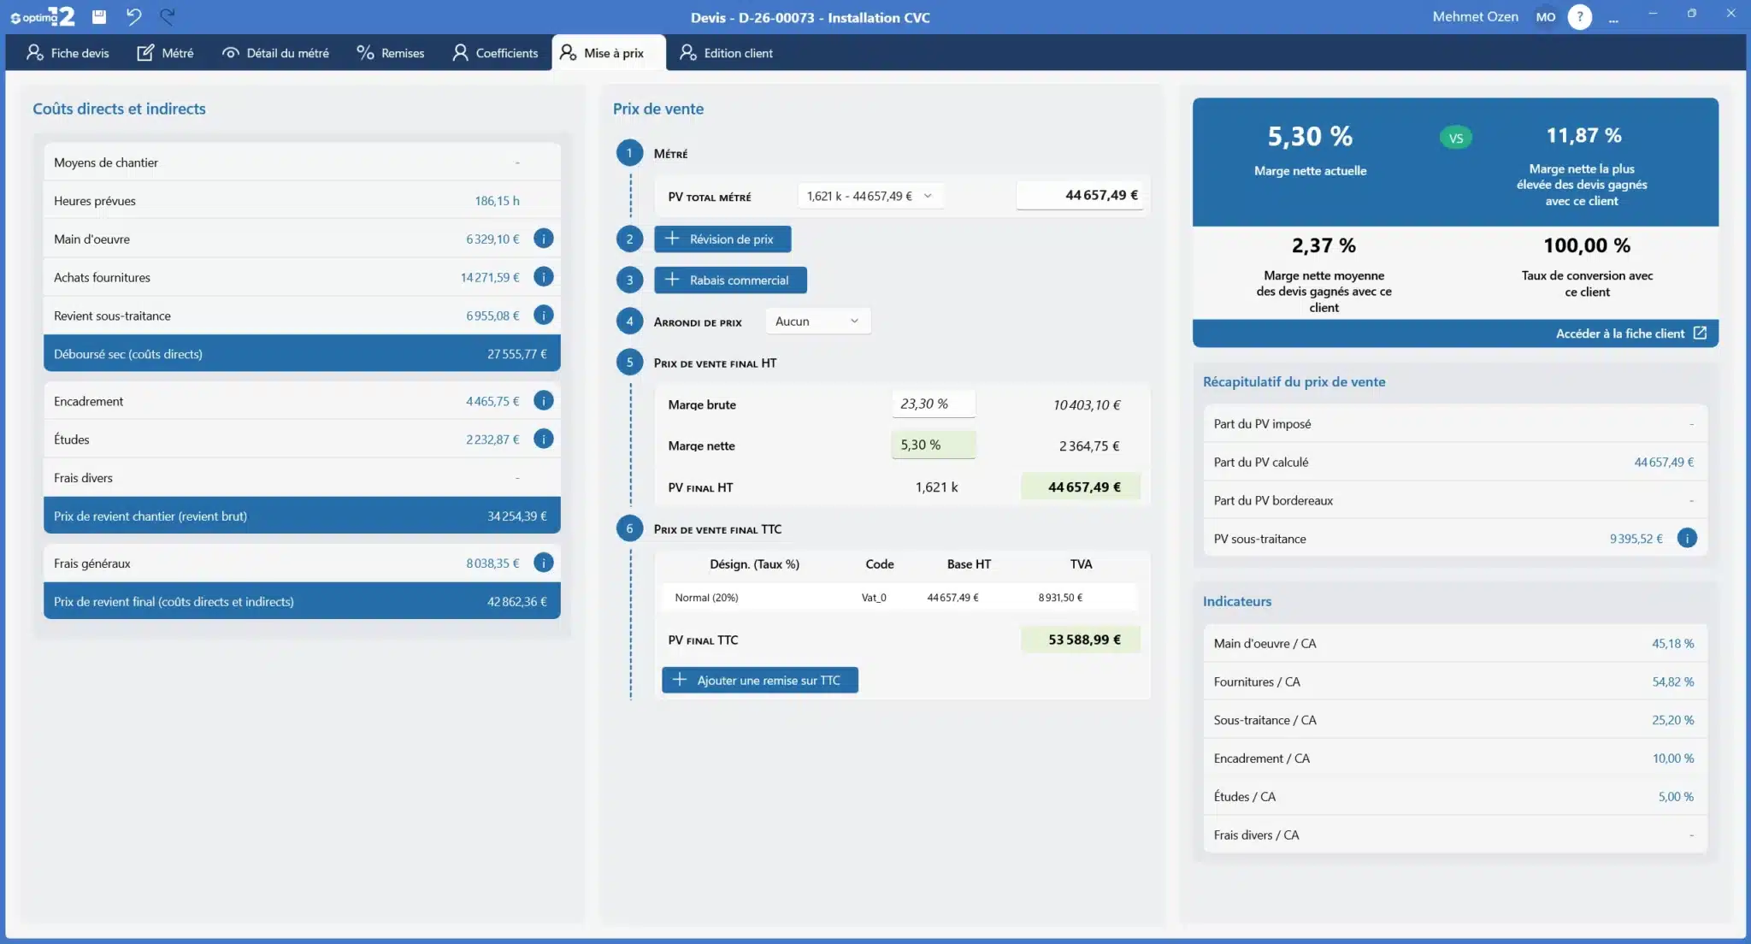Click the MO user avatar

pyautogui.click(x=1545, y=16)
